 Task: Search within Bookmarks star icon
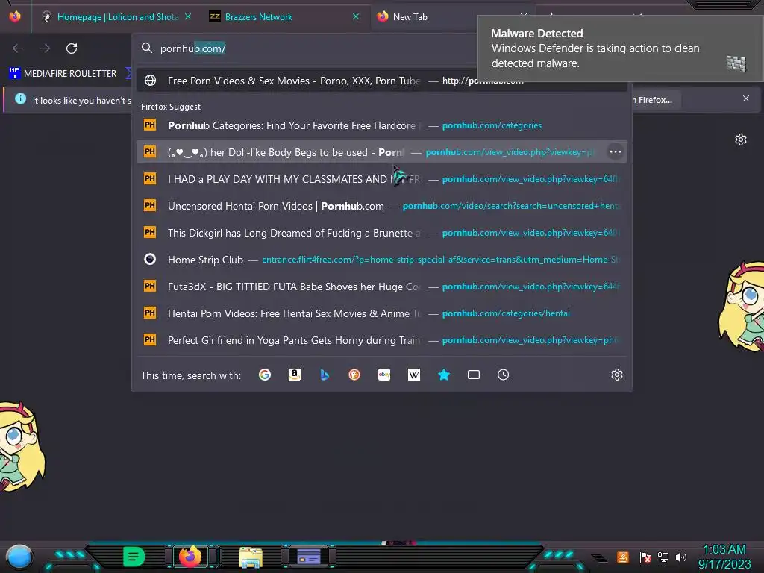(x=443, y=375)
